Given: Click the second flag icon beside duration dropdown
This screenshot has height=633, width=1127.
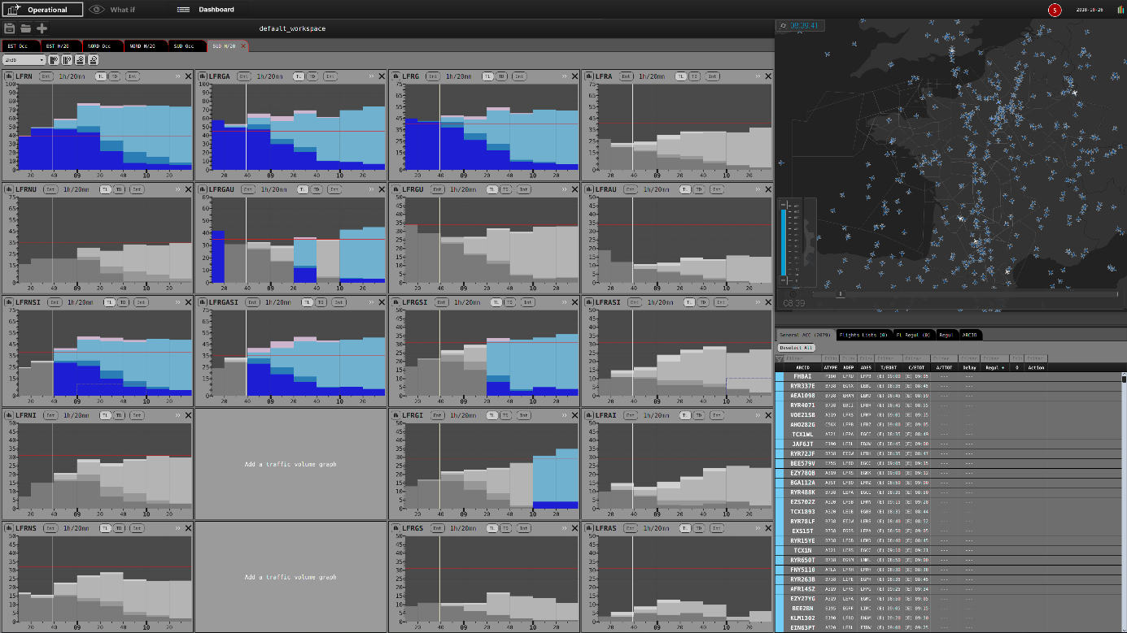Looking at the screenshot, I should (68, 60).
